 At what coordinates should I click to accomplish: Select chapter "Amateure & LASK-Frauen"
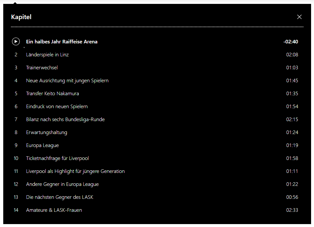pyautogui.click(x=54, y=210)
